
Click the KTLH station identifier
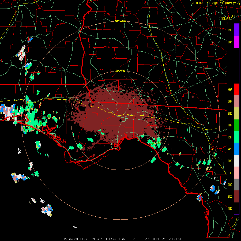(137, 239)
